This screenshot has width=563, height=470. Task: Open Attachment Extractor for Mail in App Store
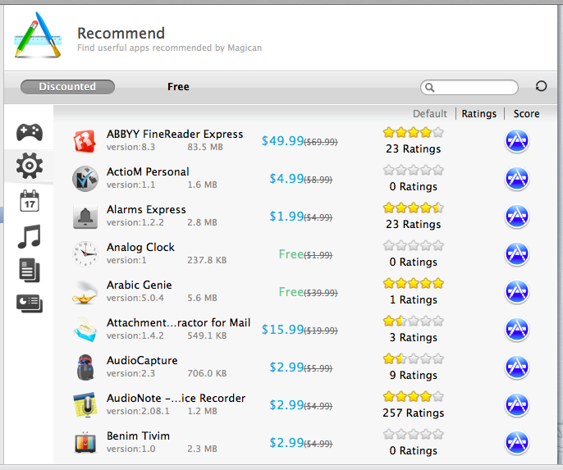point(517,330)
